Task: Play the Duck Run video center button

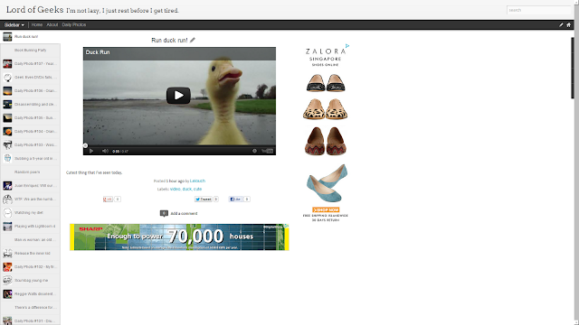Action: [178, 96]
